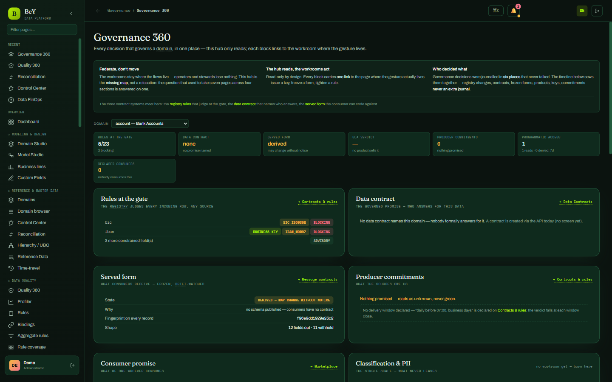Follow the Contracts & rules link in Rules at the gate
612x382 pixels.
tap(317, 202)
